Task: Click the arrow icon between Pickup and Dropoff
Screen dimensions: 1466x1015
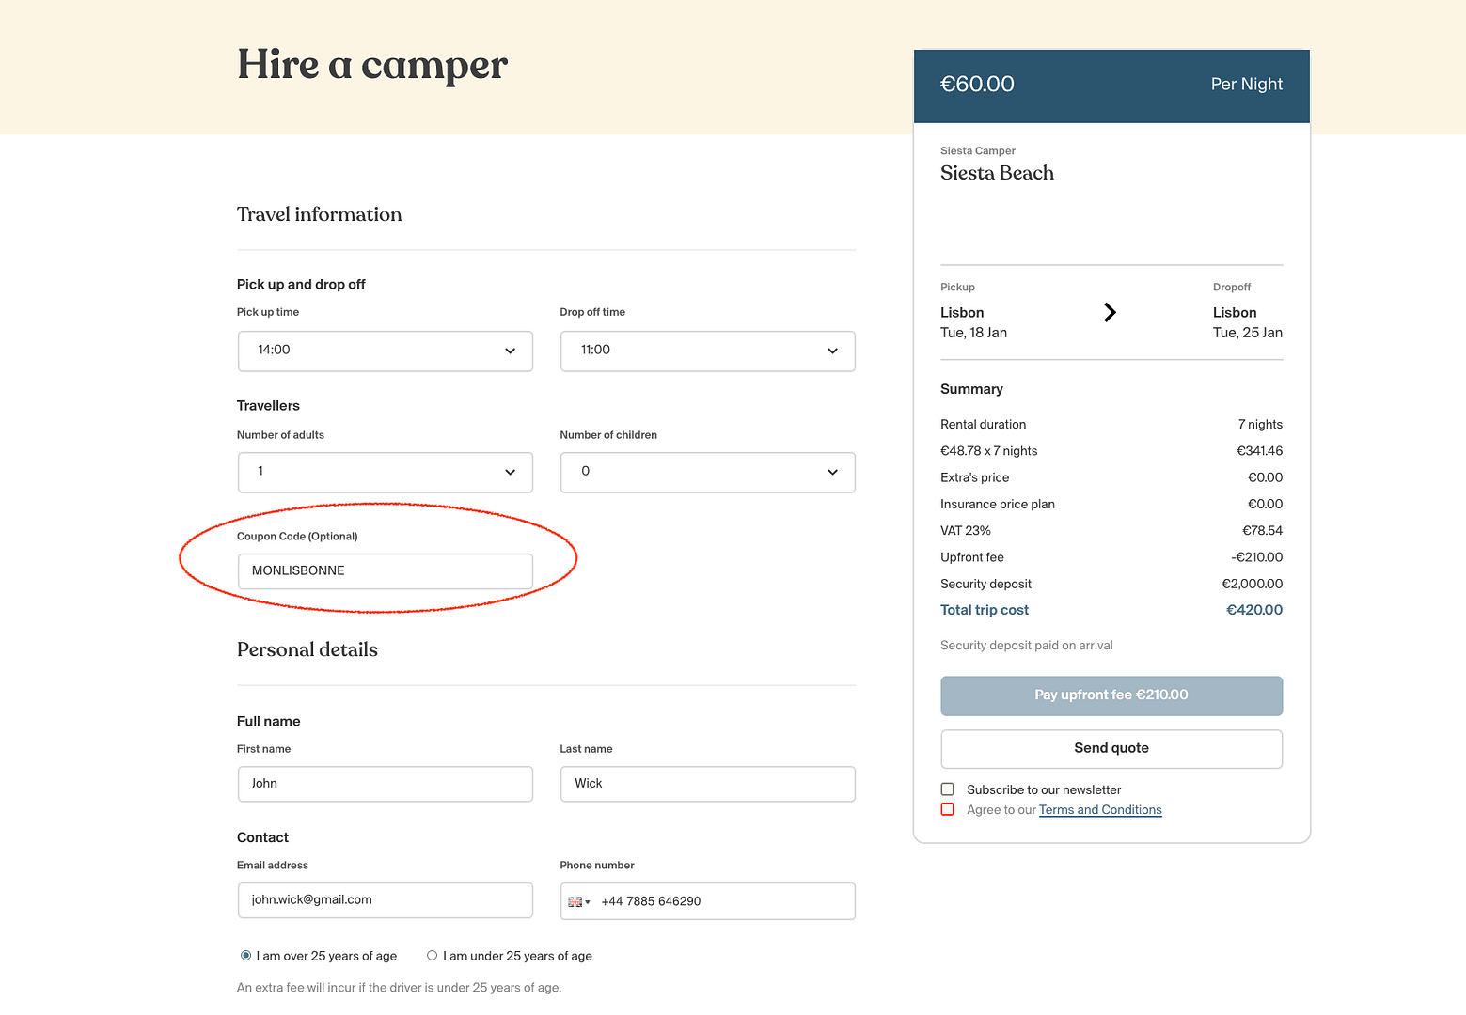Action: tap(1110, 312)
